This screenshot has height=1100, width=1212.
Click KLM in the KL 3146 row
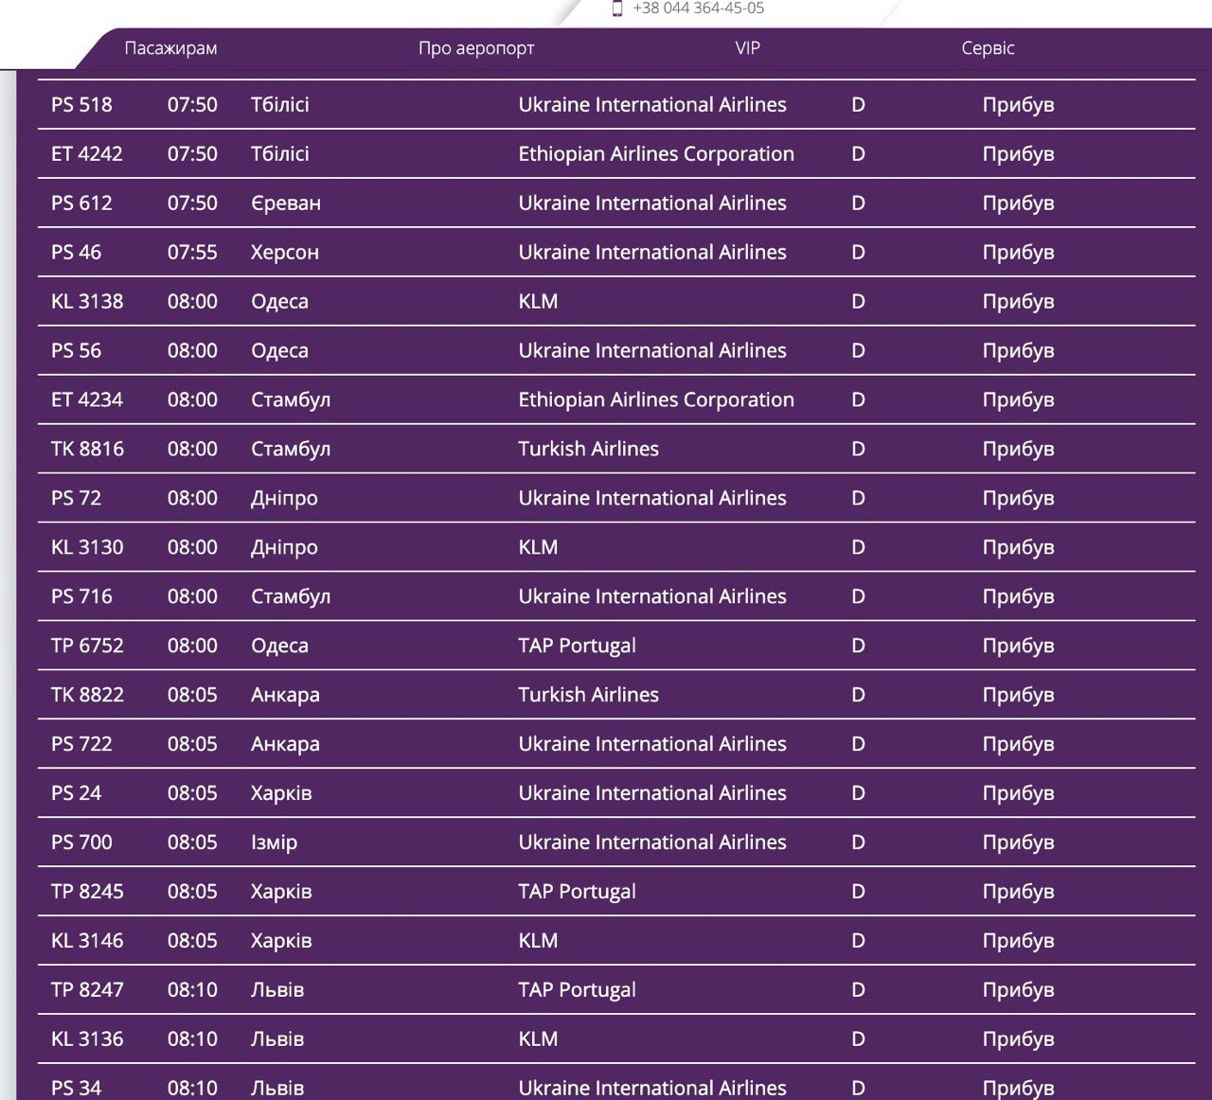[538, 942]
